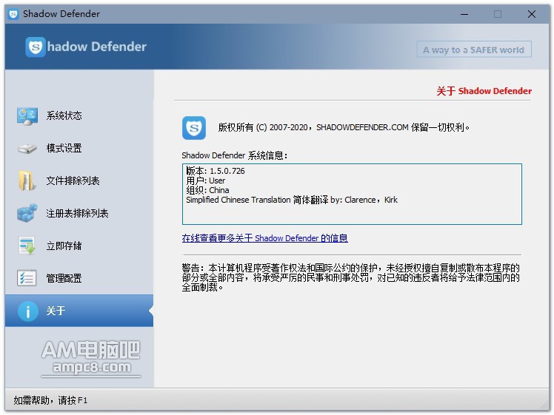This screenshot has width=554, height=415.
Task: Click the blue shield icon beside copyright
Action: click(x=194, y=128)
